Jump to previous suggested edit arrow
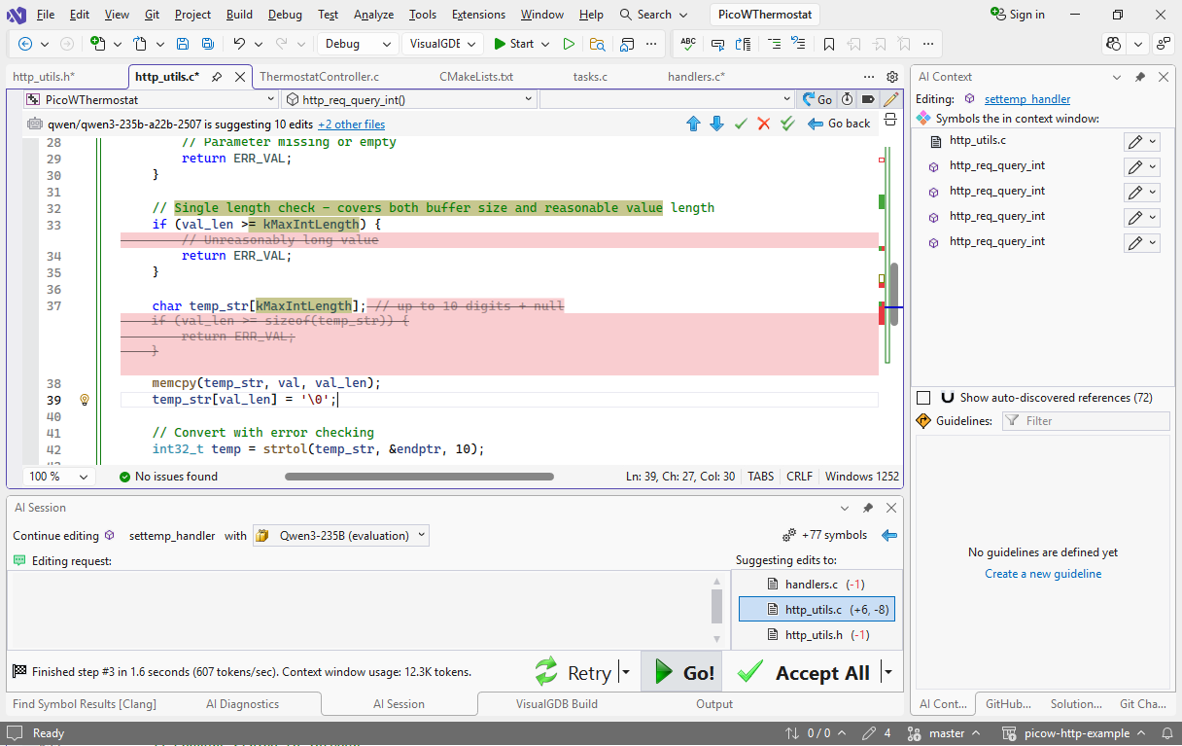 coord(693,124)
